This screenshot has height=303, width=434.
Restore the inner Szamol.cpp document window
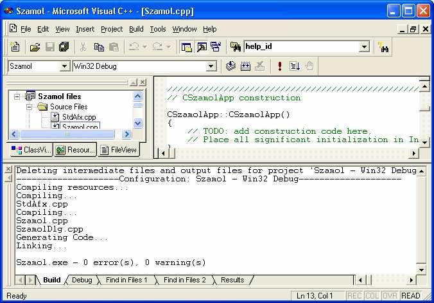click(413, 29)
